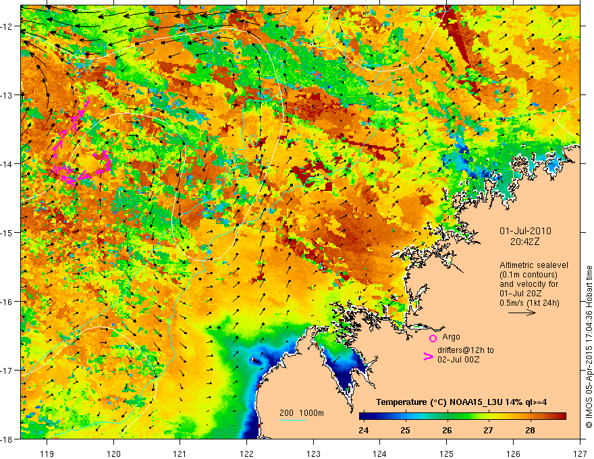The width and height of the screenshot is (594, 459).
Task: Click the colorbar tick label 25
Action: click(406, 430)
